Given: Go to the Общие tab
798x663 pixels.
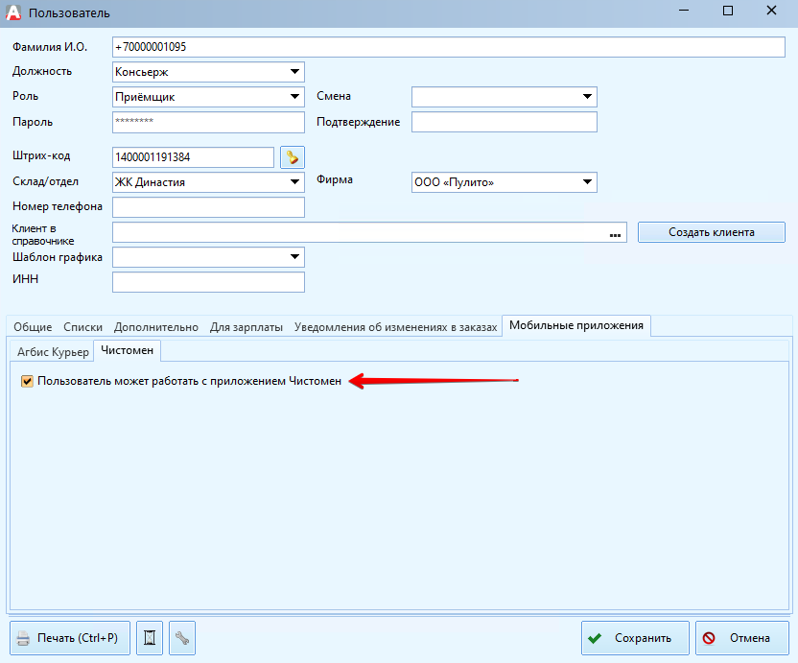Looking at the screenshot, I should click(33, 327).
